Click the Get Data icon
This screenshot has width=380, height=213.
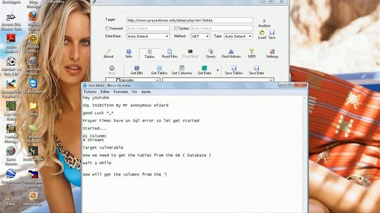coord(204,68)
